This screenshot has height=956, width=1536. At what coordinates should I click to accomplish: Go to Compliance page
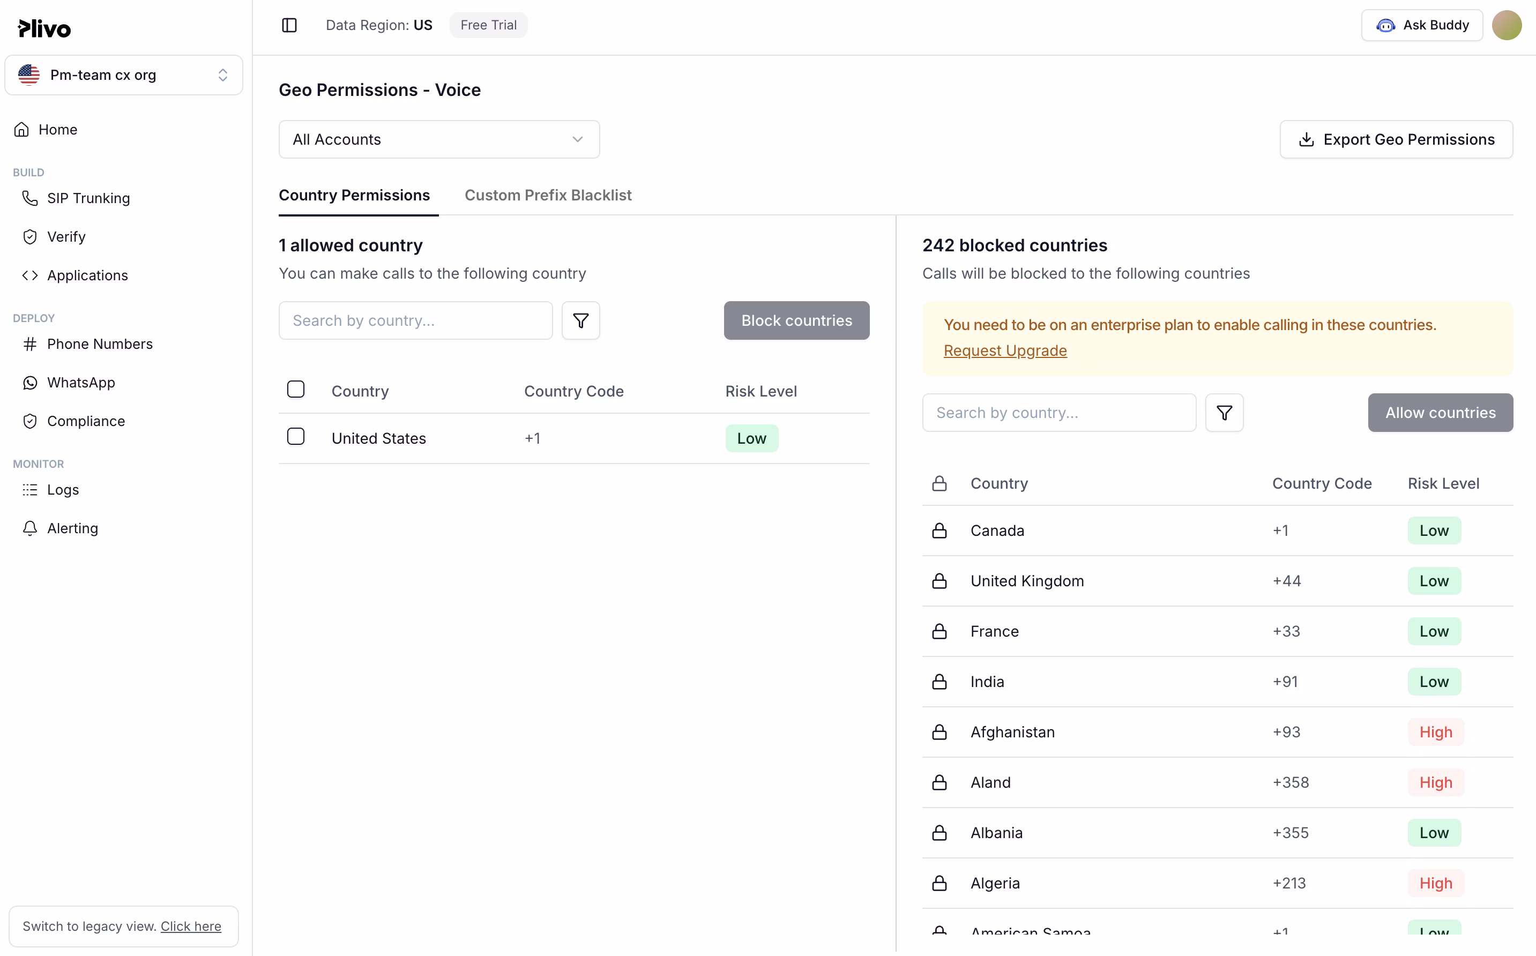tap(86, 421)
